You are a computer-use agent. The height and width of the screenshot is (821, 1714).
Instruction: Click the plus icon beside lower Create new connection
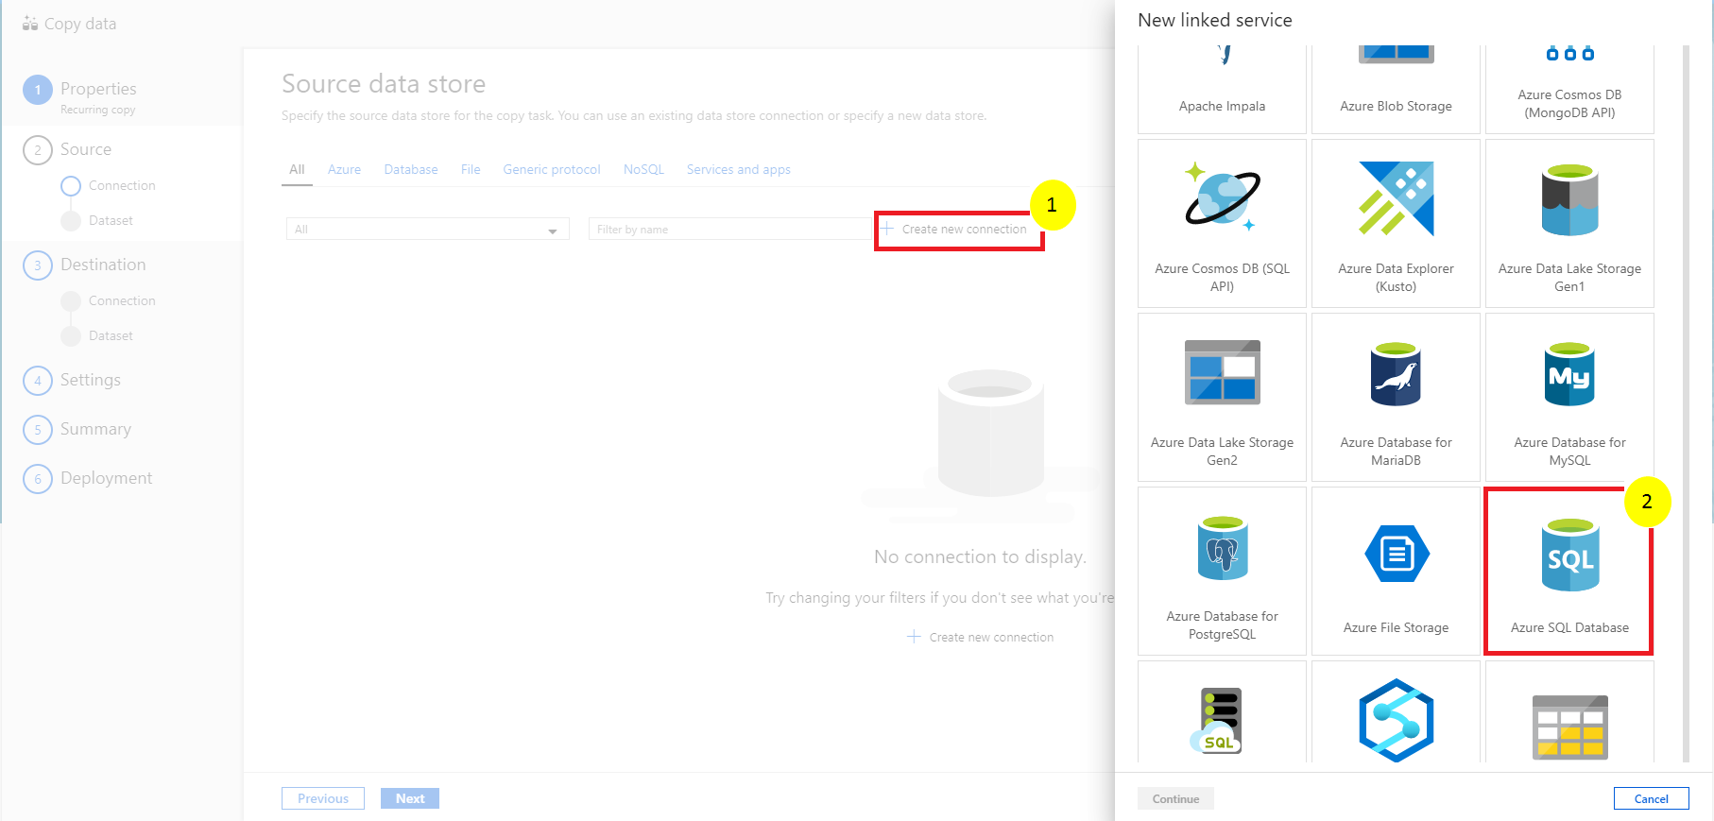click(x=914, y=637)
